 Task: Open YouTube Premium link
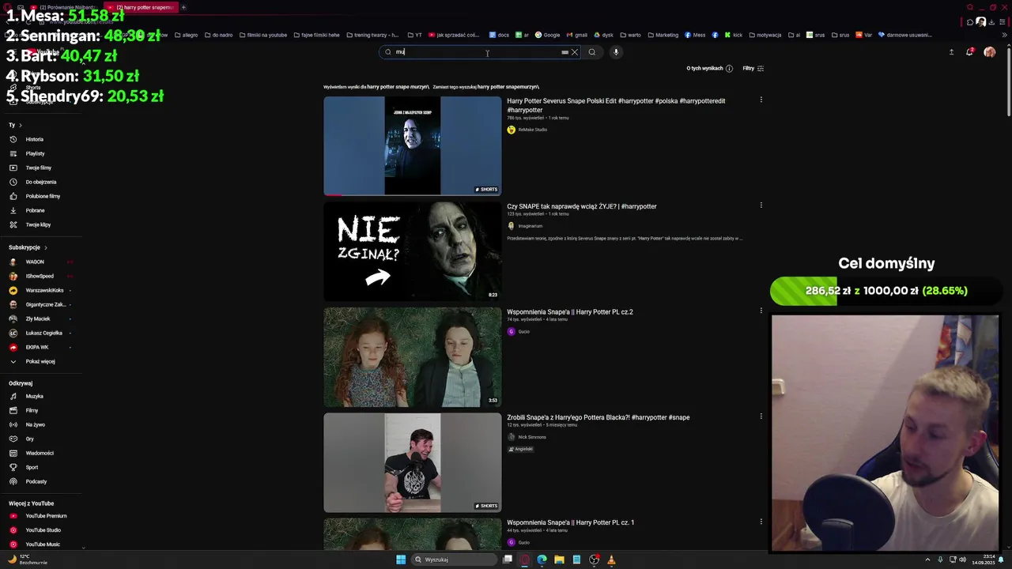[x=46, y=516]
